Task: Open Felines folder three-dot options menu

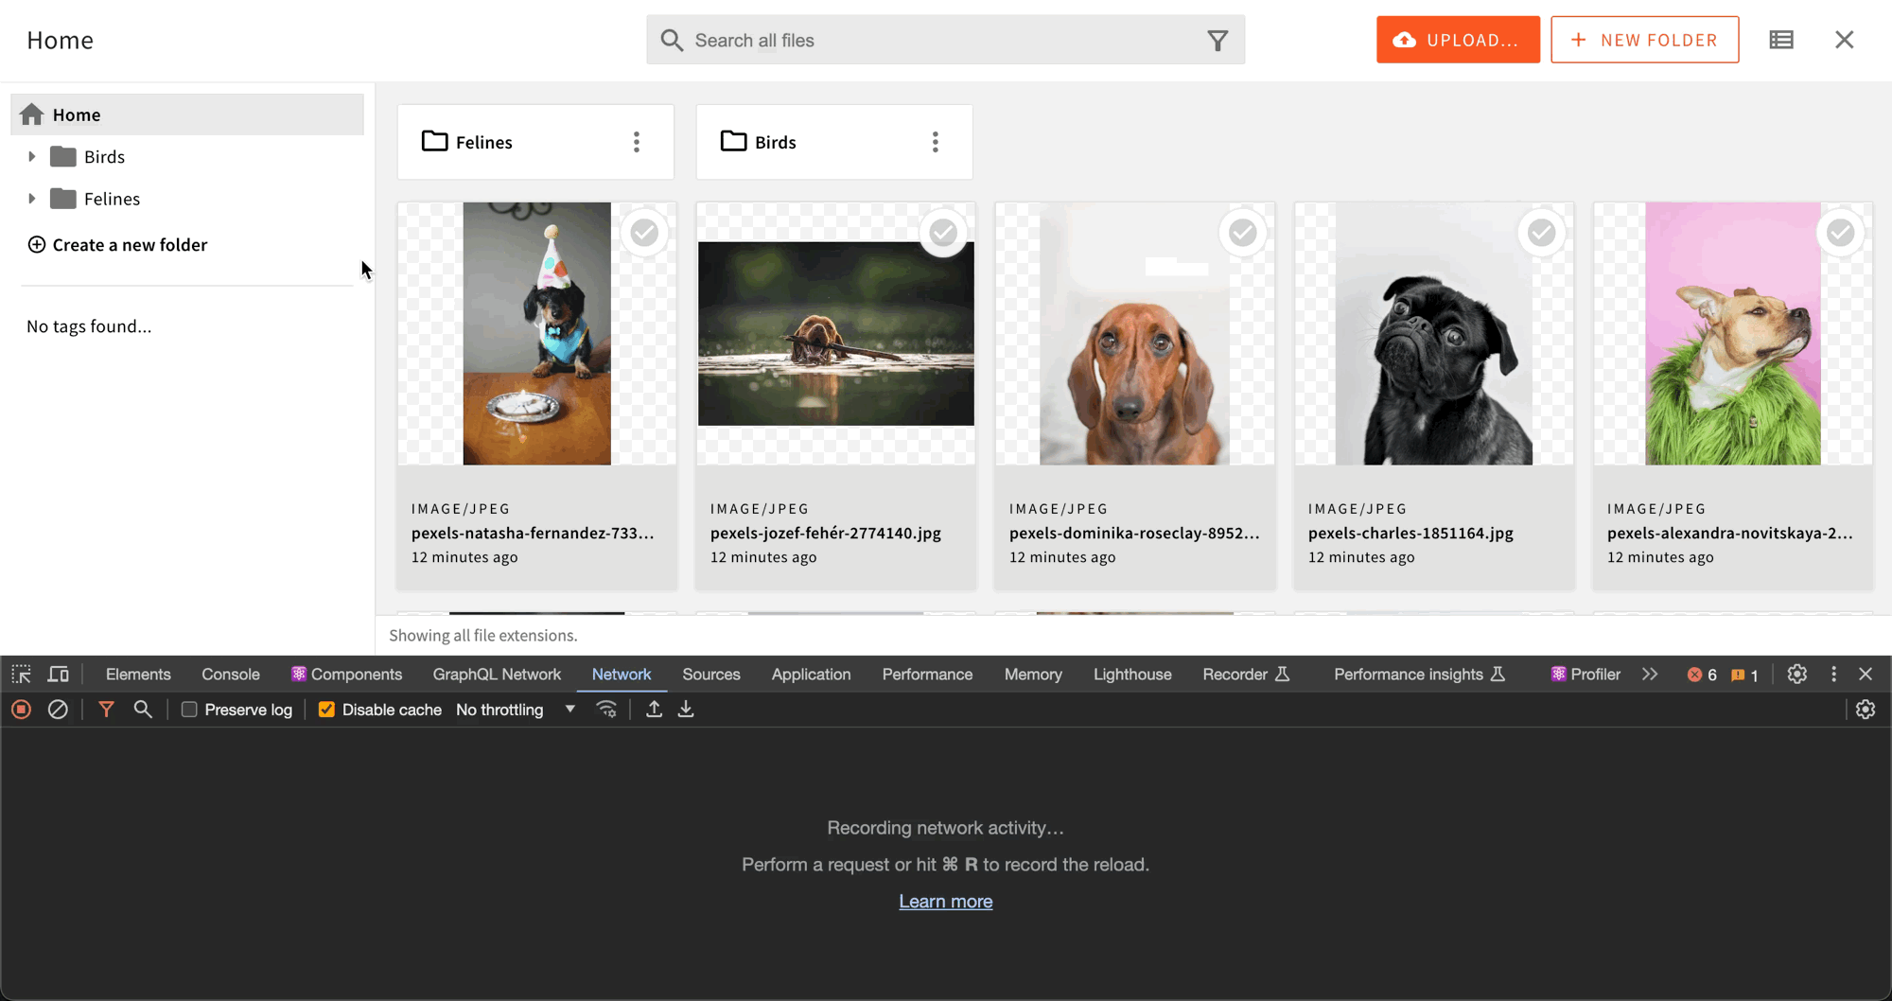Action: pos(637,142)
